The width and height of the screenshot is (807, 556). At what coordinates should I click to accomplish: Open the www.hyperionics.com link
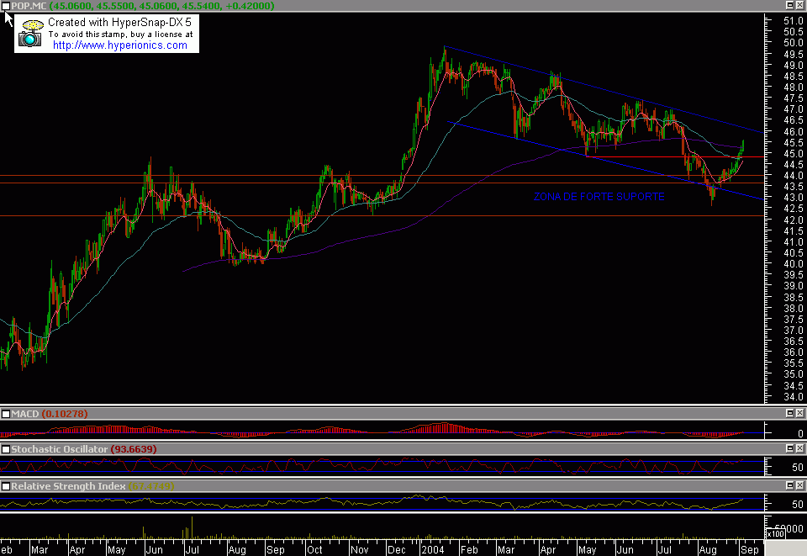[x=119, y=45]
